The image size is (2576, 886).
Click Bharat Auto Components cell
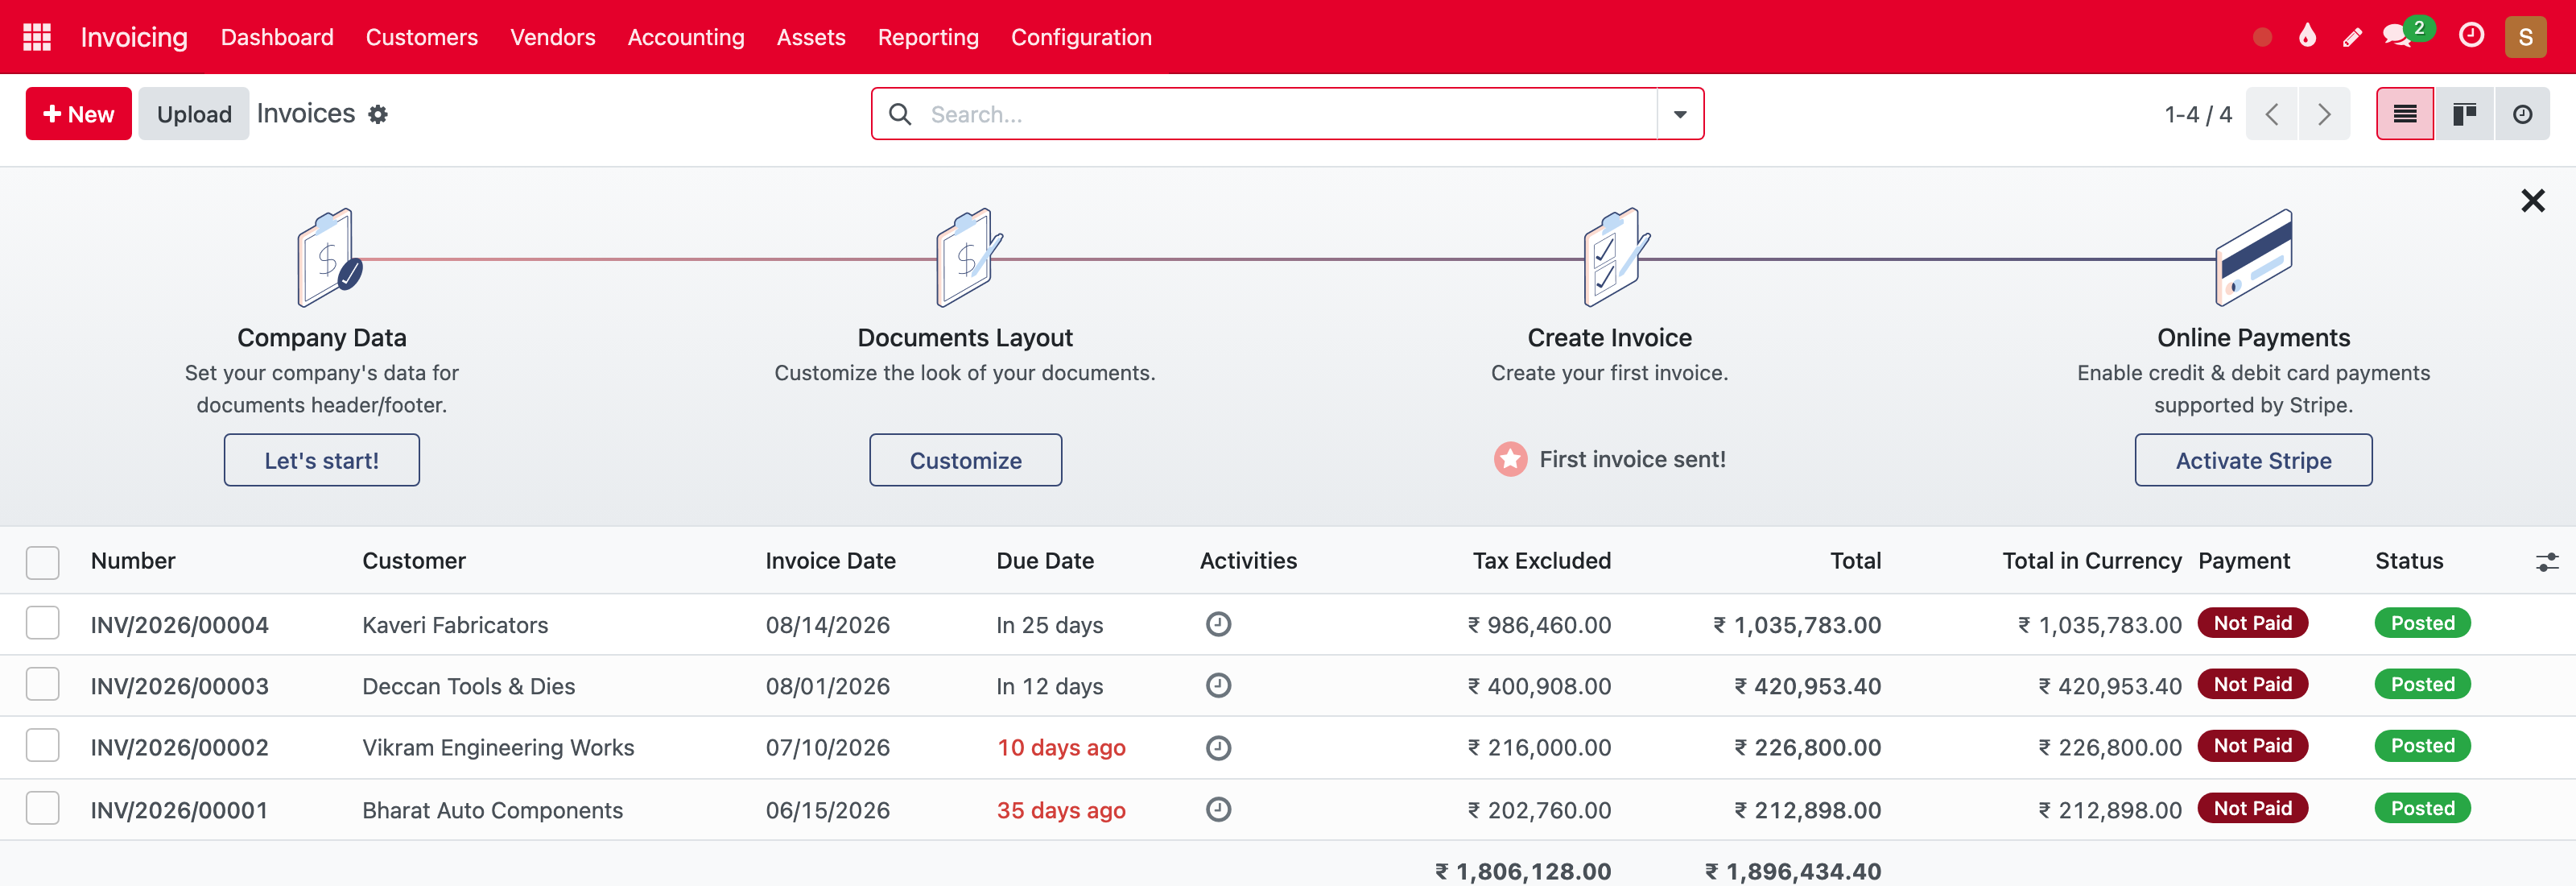click(x=492, y=810)
